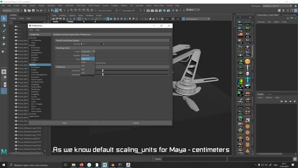
Task: Open the Linear working units dropdown
Action: (x=88, y=52)
